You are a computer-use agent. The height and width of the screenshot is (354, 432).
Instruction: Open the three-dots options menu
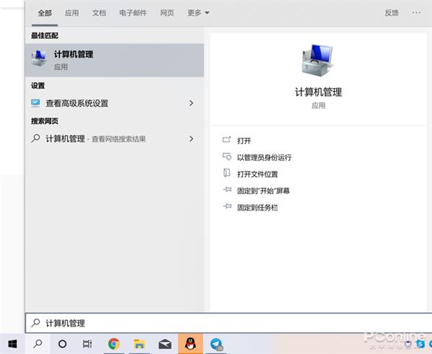(416, 13)
